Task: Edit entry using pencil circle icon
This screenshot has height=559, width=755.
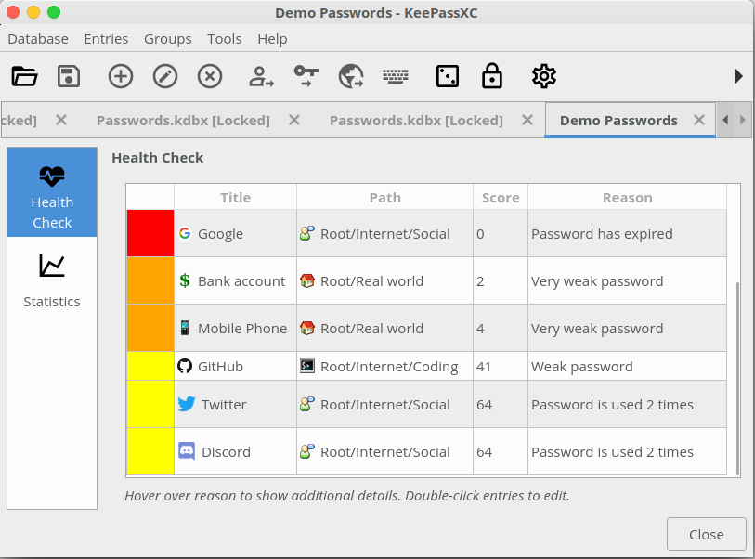Action: pyautogui.click(x=165, y=76)
